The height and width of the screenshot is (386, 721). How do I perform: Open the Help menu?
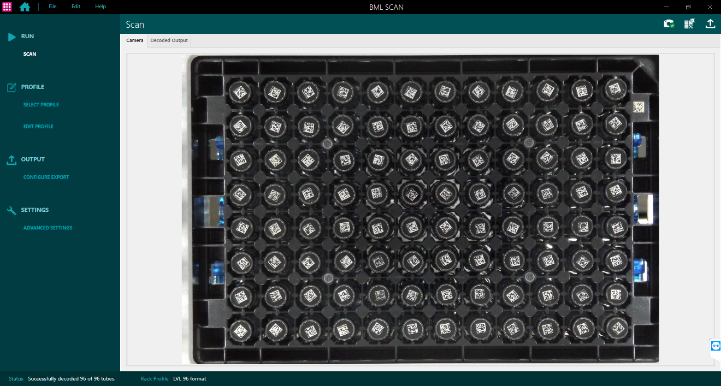point(101,7)
